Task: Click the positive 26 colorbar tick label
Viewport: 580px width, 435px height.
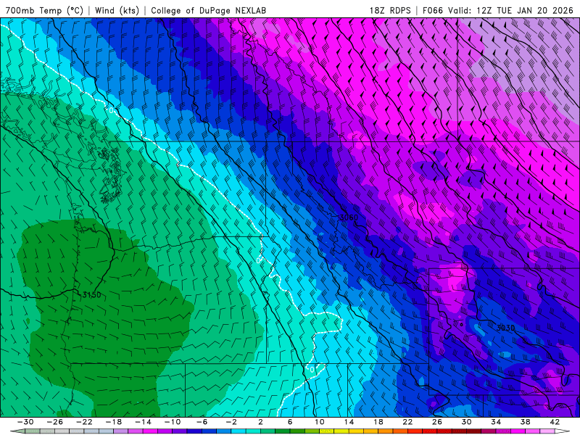Action: tap(437, 422)
